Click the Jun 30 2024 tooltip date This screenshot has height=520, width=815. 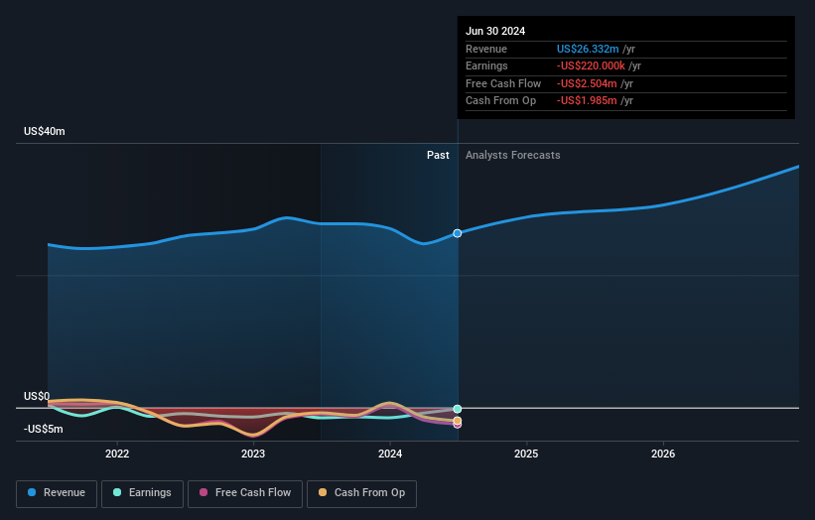tap(495, 31)
